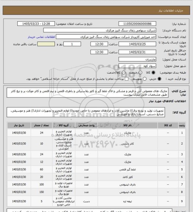Click کاتر دستی item name in row 2

[127, 144]
